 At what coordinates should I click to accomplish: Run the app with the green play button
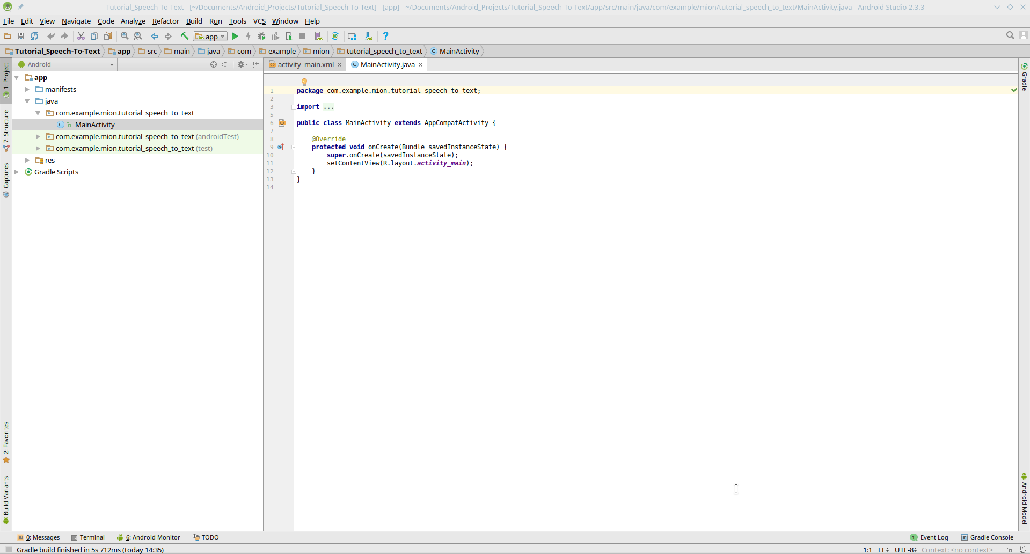pyautogui.click(x=235, y=37)
